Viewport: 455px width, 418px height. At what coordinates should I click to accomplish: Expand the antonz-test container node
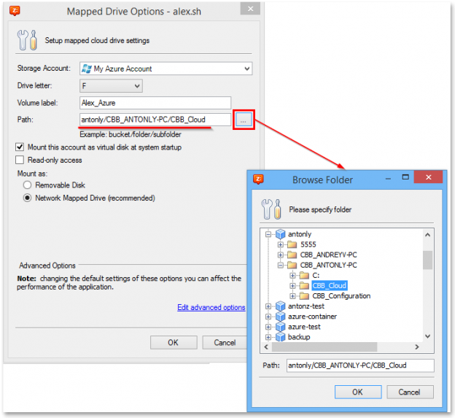pos(268,306)
